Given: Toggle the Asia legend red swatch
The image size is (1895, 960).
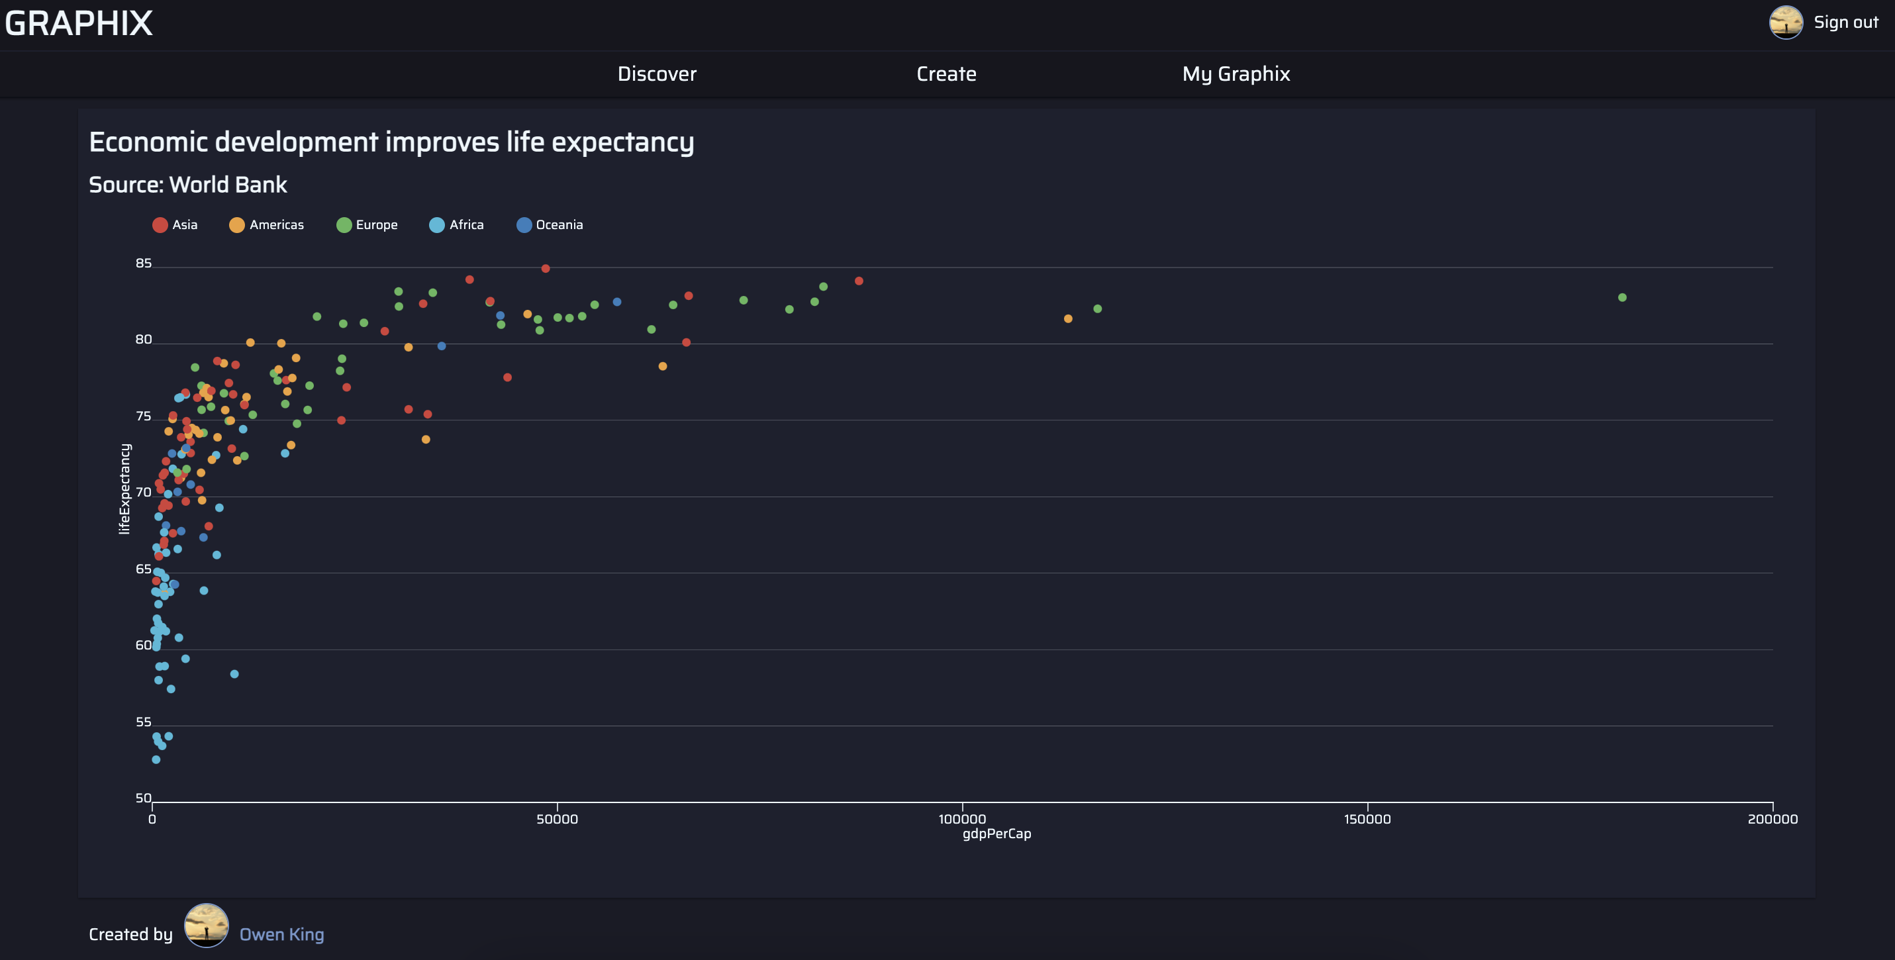Looking at the screenshot, I should point(160,225).
